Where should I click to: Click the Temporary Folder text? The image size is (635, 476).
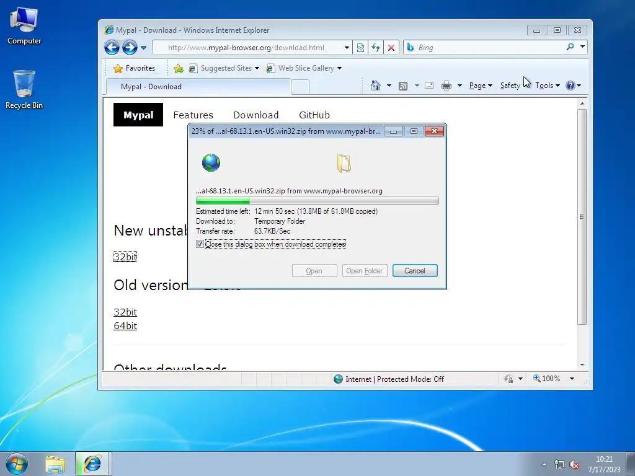coord(280,221)
